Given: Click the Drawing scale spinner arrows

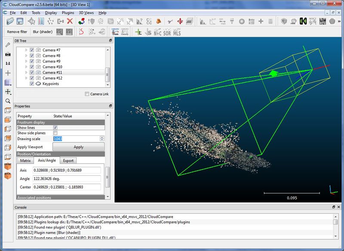Looking at the screenshot, I should (102, 139).
